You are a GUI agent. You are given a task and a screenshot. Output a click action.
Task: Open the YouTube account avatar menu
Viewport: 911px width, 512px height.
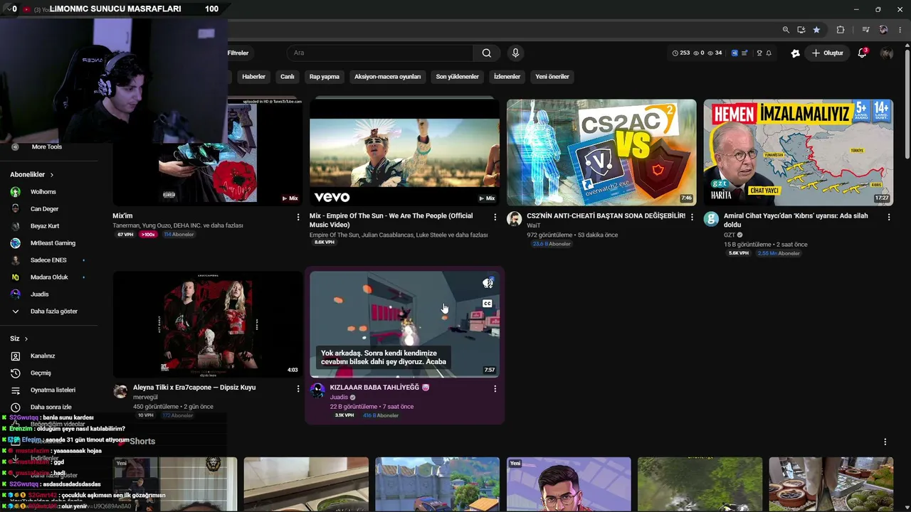(887, 53)
